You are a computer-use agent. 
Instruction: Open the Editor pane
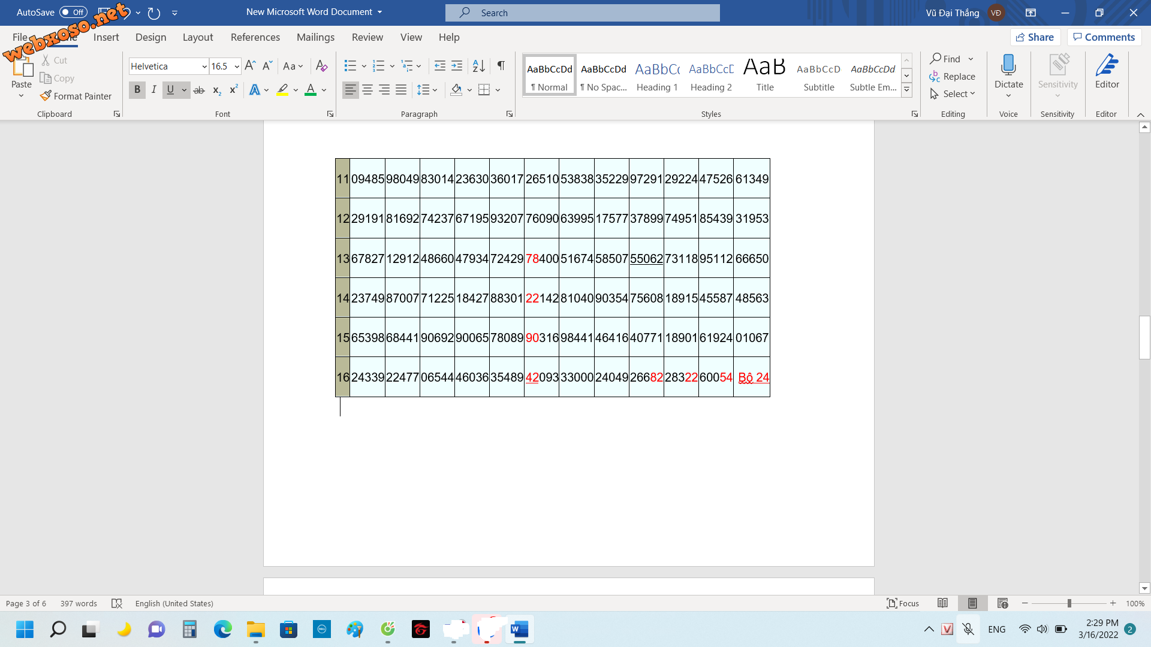[1107, 72]
